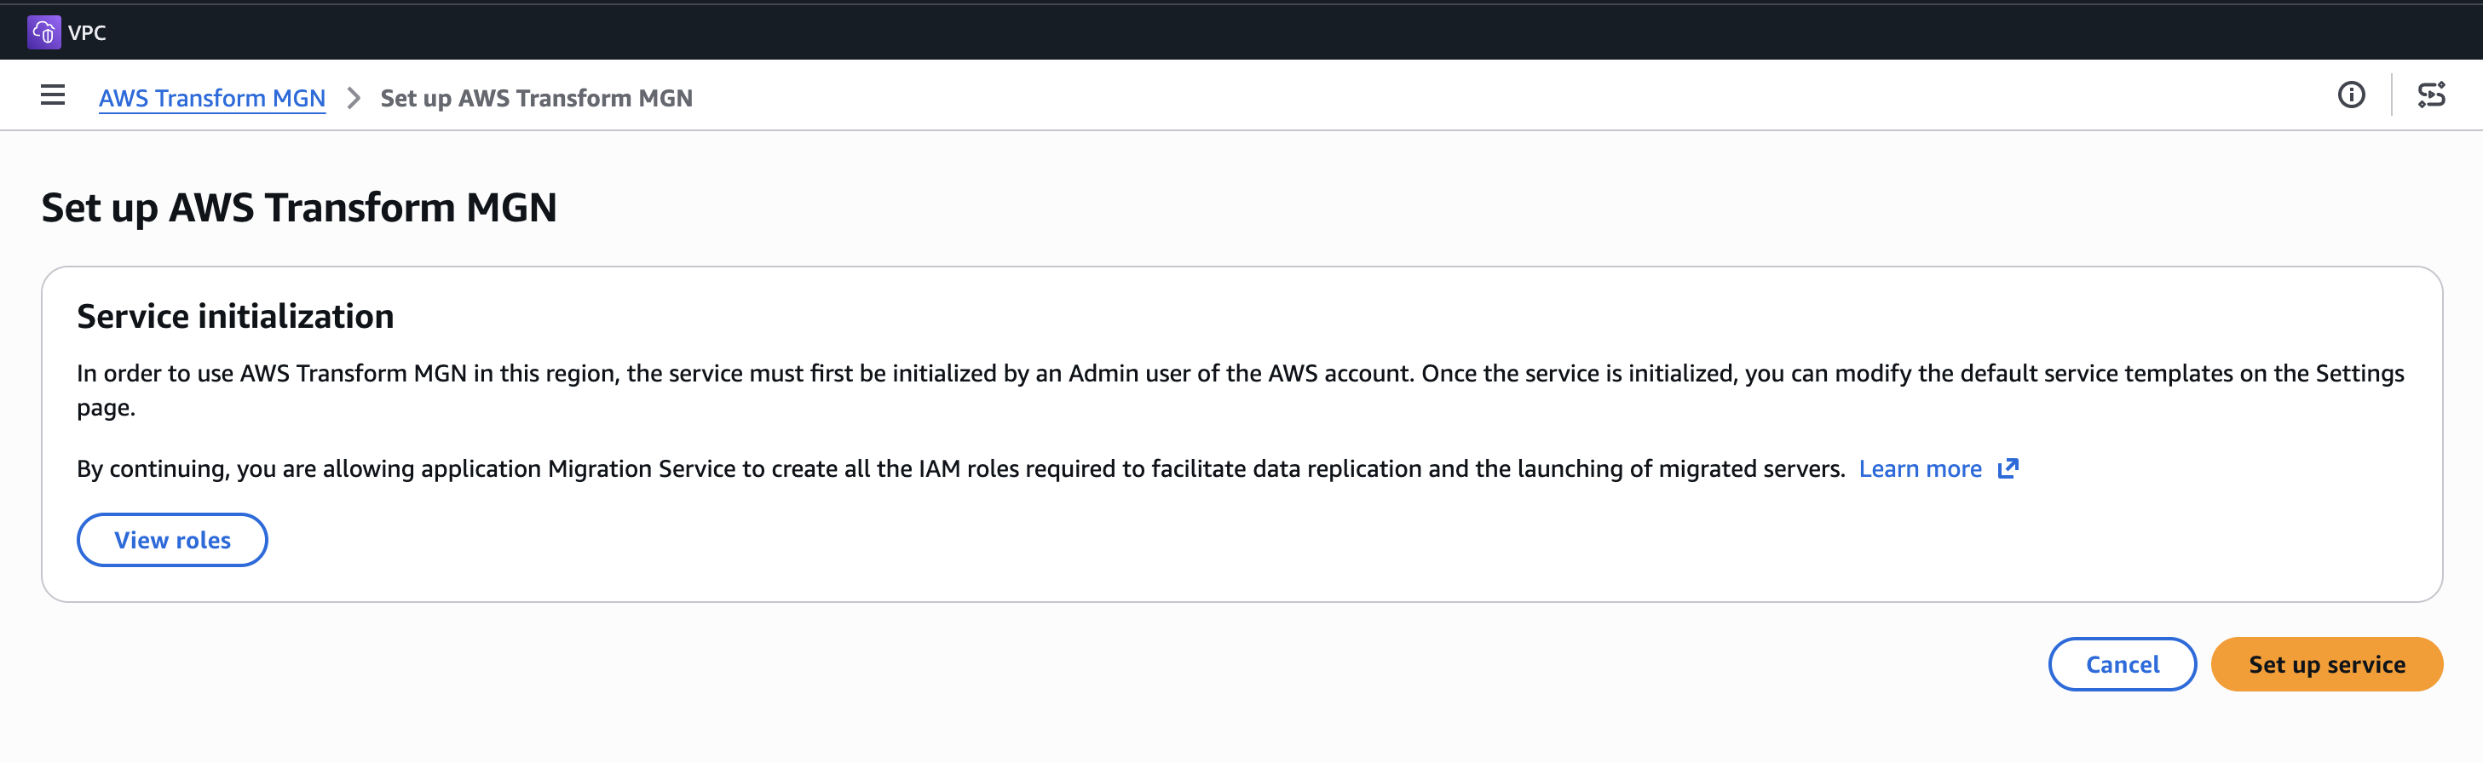Click the breadcrumb chevron separator
This screenshot has height=763, width=2483.
coord(354,98)
